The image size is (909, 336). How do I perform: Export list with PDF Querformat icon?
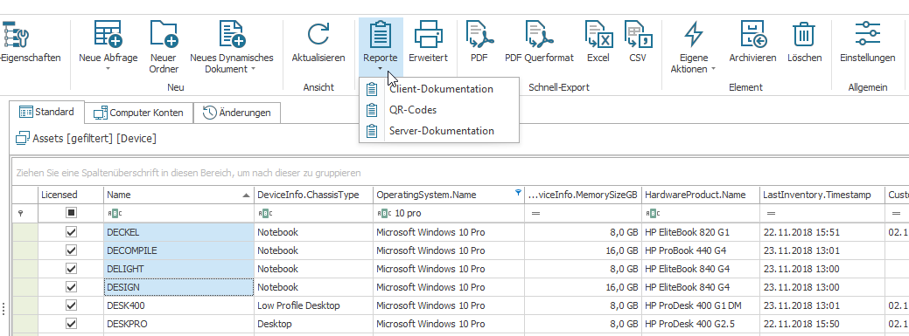pos(539,34)
